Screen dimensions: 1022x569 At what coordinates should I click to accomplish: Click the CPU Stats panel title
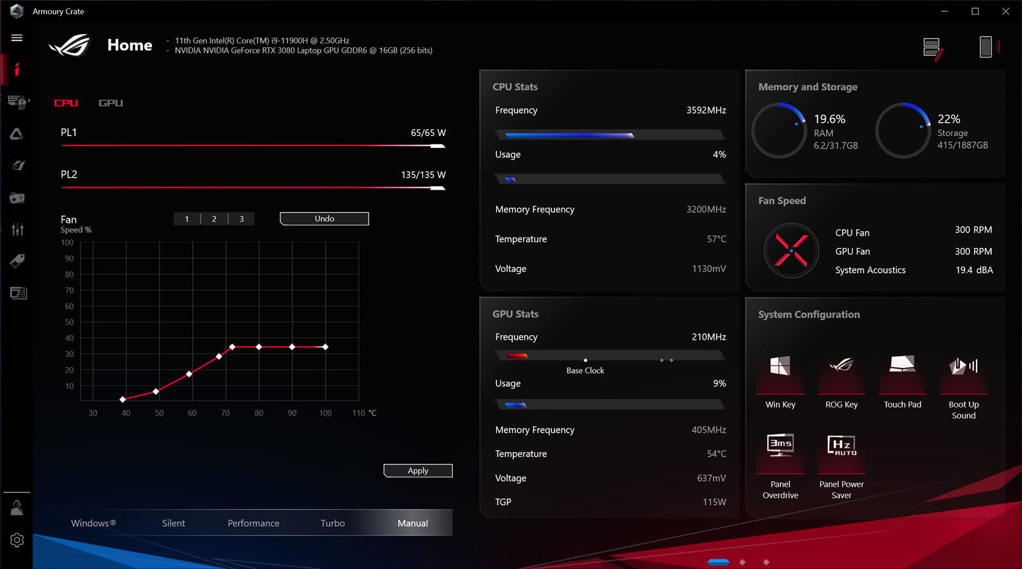tap(515, 87)
